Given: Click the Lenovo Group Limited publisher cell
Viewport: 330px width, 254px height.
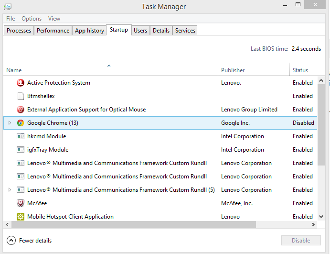Looking at the screenshot, I should pos(249,110).
